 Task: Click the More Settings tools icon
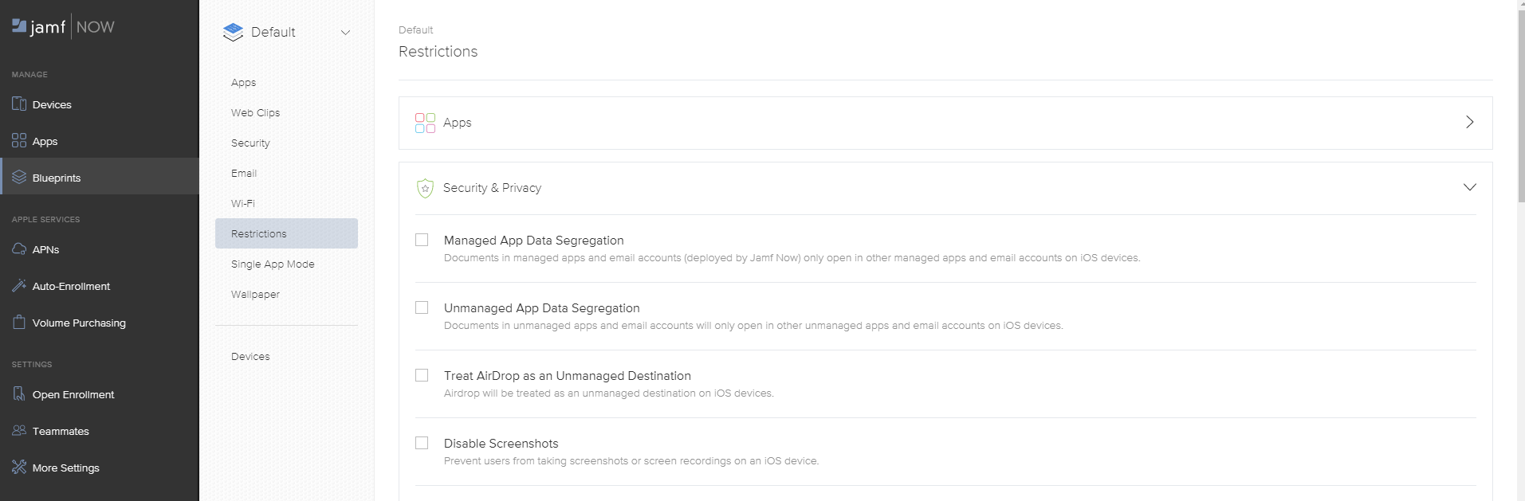point(19,468)
